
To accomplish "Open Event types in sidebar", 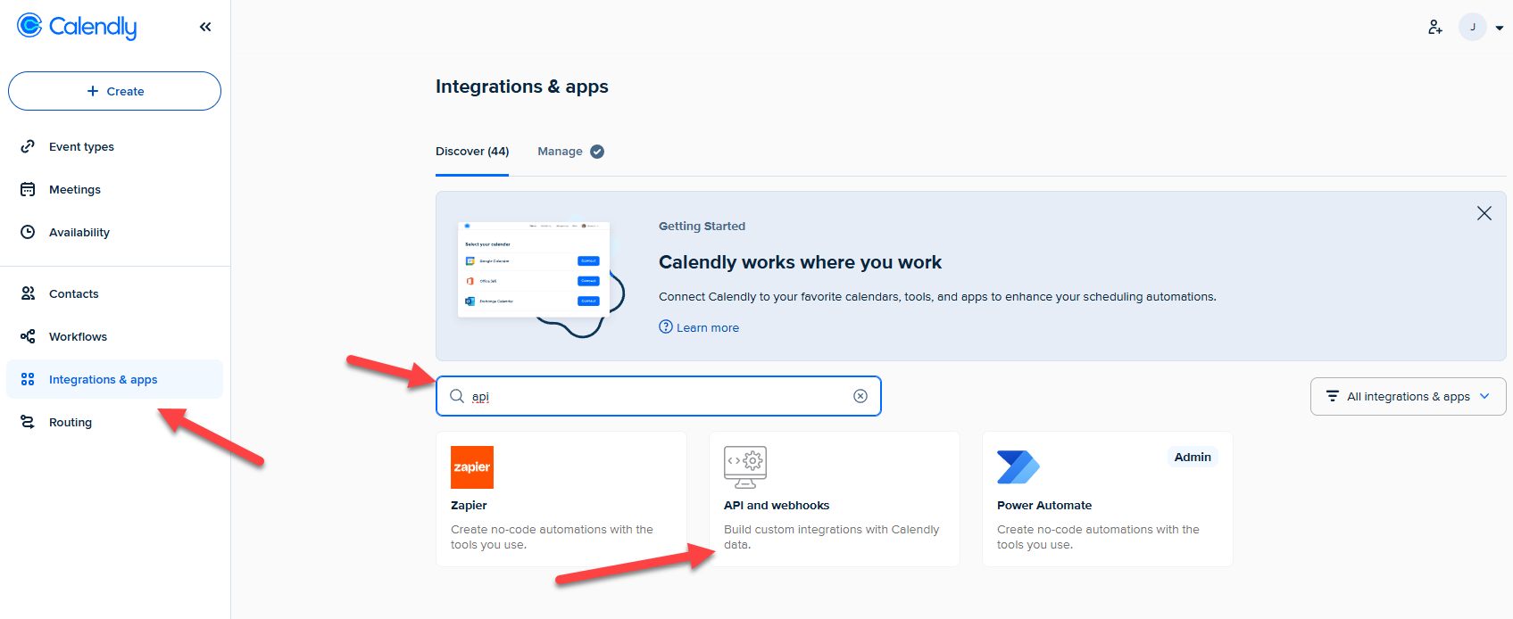I will point(114,146).
